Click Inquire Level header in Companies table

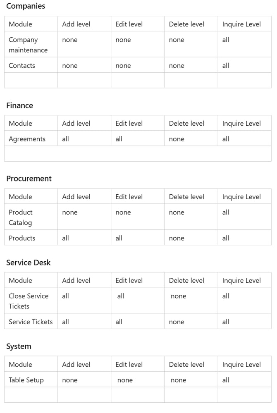(x=241, y=24)
